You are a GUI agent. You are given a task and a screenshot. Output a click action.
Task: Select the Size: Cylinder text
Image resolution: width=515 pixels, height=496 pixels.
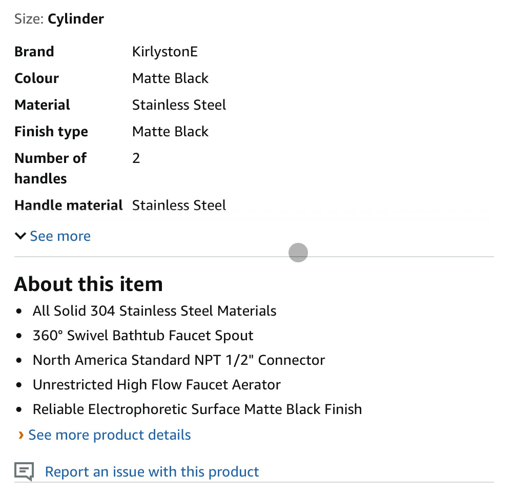coord(59,19)
